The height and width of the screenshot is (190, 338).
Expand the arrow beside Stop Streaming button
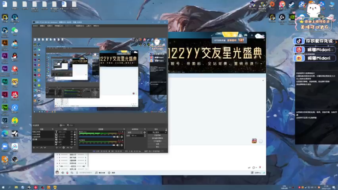point(166,132)
